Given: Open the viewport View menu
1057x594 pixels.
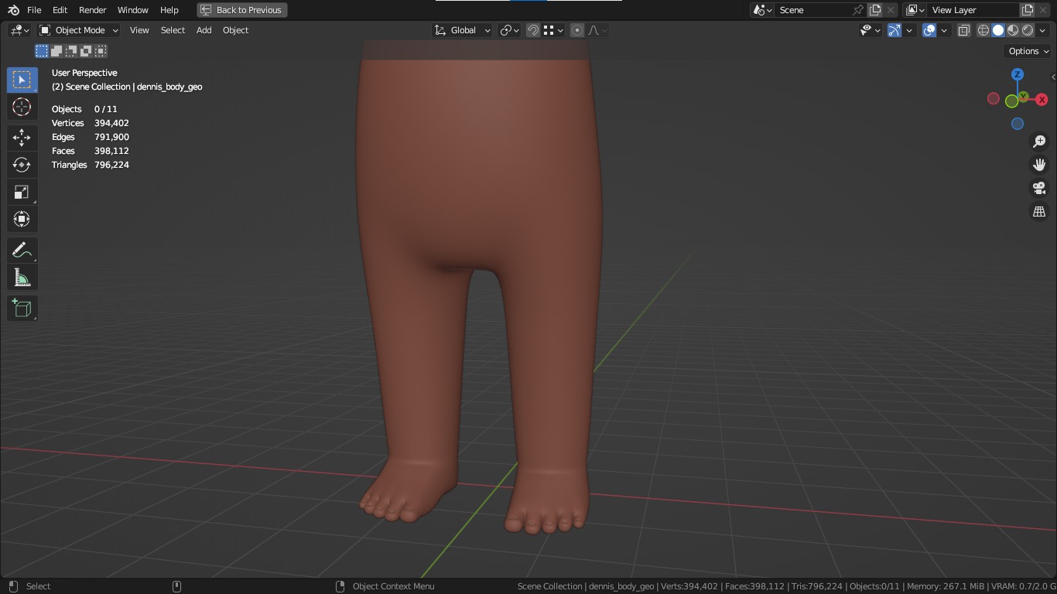Looking at the screenshot, I should 139,30.
